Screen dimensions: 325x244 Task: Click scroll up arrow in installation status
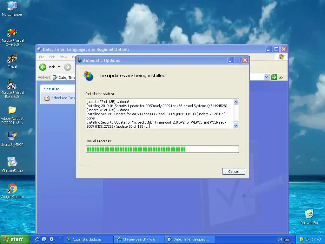pos(236,102)
